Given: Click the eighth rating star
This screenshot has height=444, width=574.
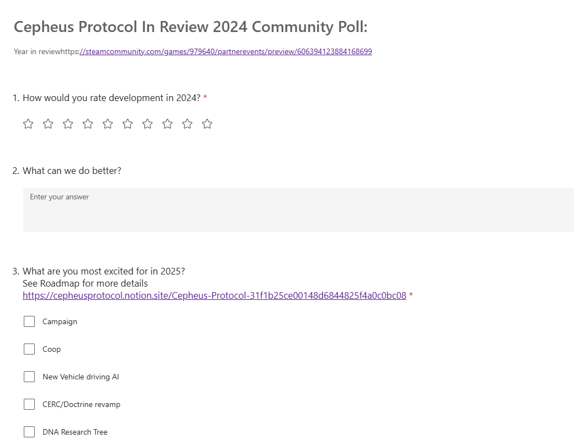Looking at the screenshot, I should click(167, 124).
